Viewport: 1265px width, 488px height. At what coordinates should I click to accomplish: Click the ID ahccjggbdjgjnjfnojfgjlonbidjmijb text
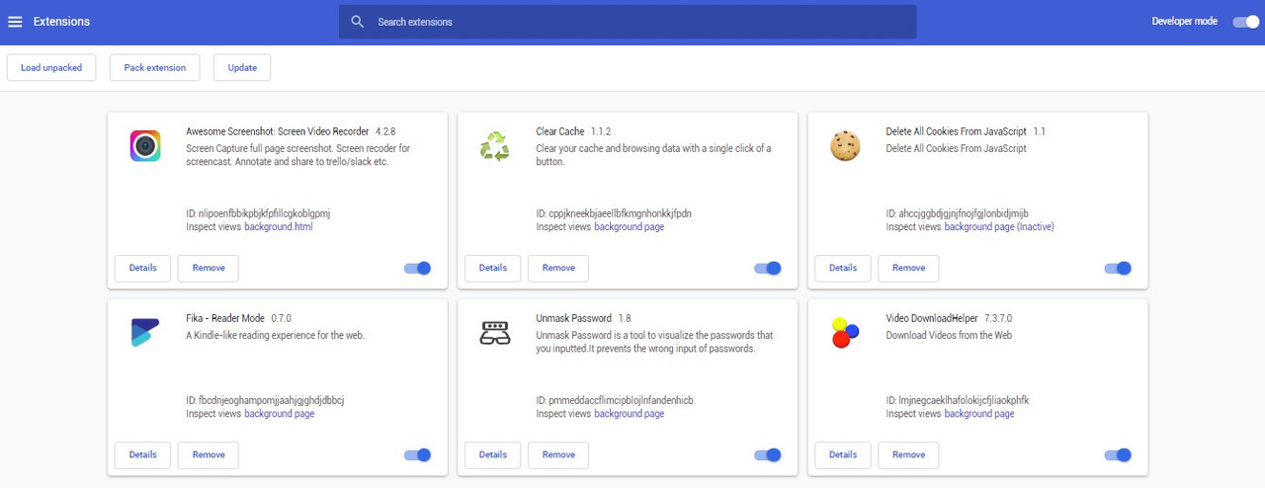pos(958,213)
